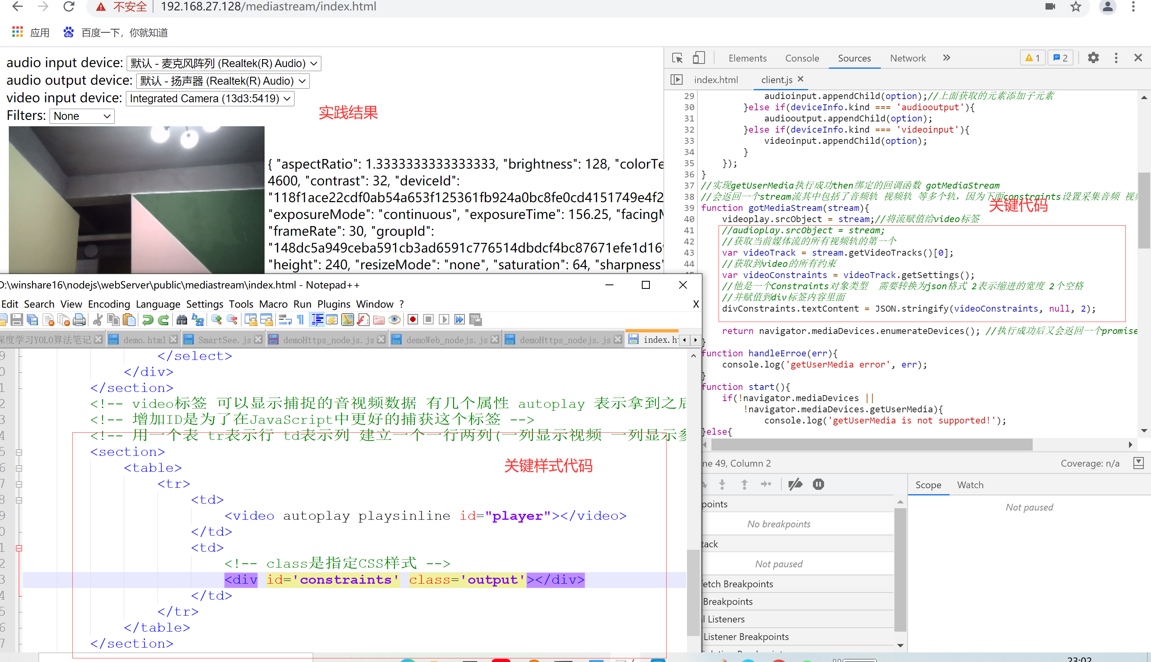Viewport: 1151px width, 662px height.
Task: Open DevTools settings gear icon
Action: pos(1093,58)
